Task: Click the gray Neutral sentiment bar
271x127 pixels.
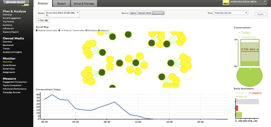Action: point(247,102)
